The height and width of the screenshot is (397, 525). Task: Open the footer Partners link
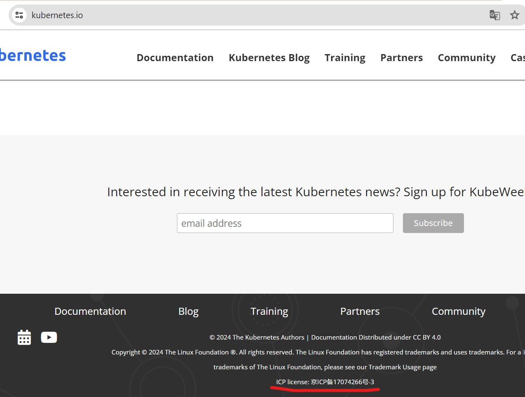(x=360, y=311)
